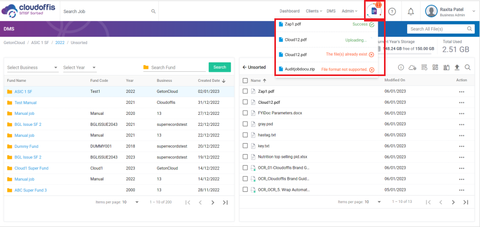
Task: Click the list refresh icon in toolbar
Action: tap(424, 67)
